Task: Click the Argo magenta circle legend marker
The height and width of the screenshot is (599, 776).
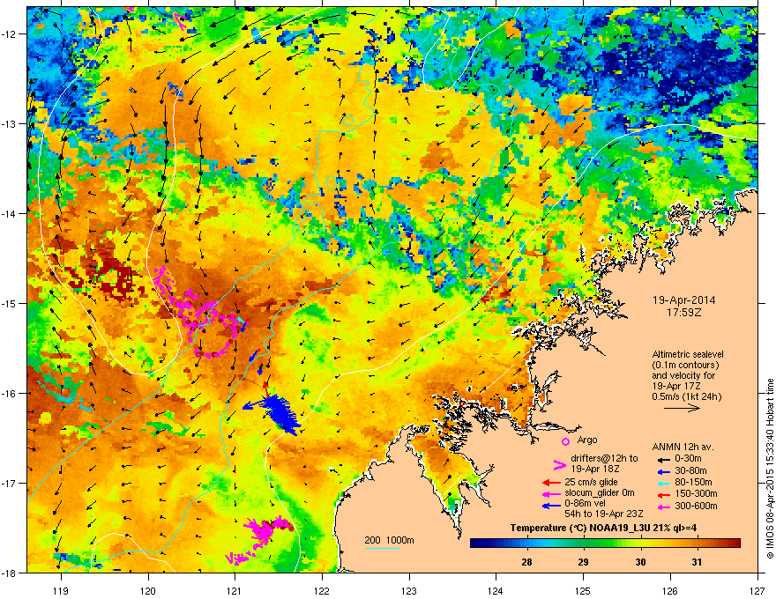Action: tap(565, 441)
